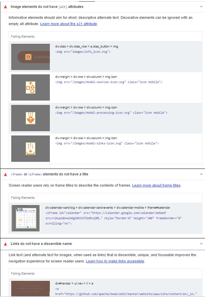This screenshot has width=205, height=297.
Task: Select the github.com/apache/beam href snippet
Action: (x=126, y=291)
